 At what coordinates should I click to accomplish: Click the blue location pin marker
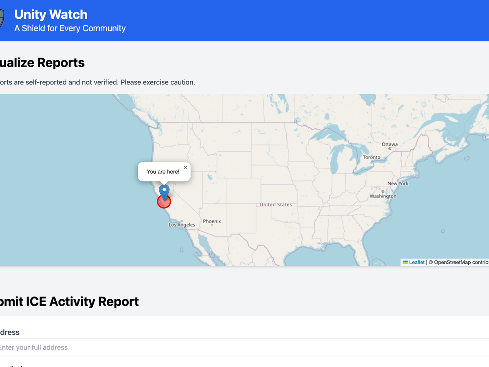click(x=164, y=191)
